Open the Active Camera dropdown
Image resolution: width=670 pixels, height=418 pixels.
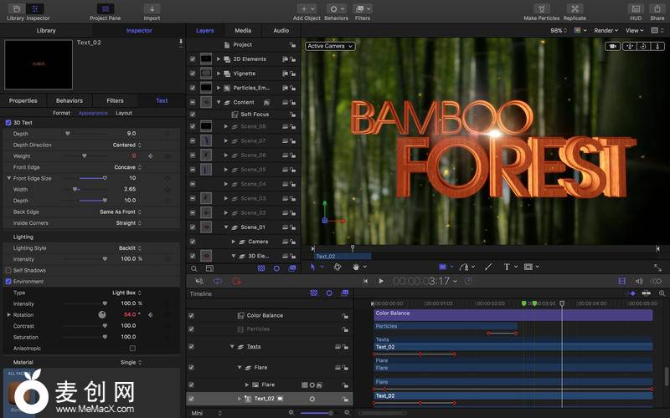pyautogui.click(x=330, y=46)
